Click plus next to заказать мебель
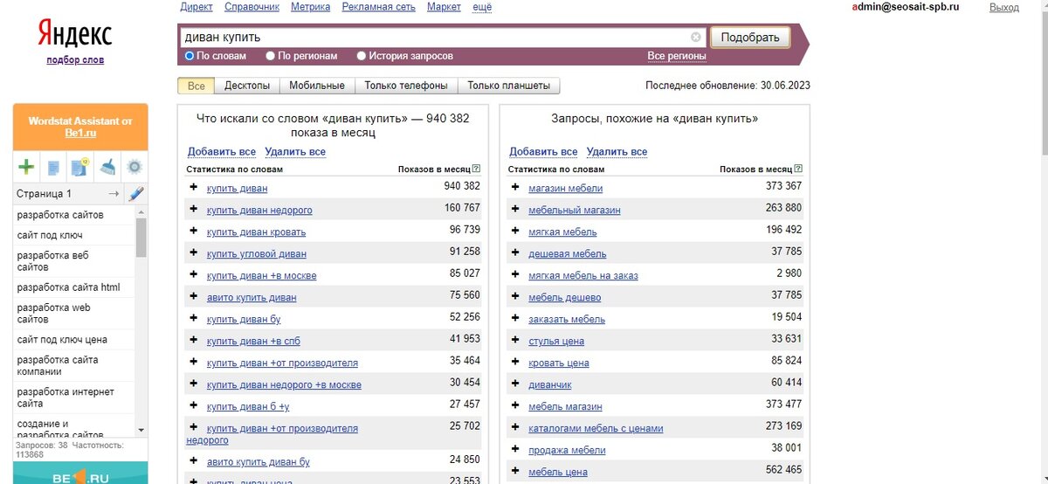The width and height of the screenshot is (1048, 484). [515, 319]
